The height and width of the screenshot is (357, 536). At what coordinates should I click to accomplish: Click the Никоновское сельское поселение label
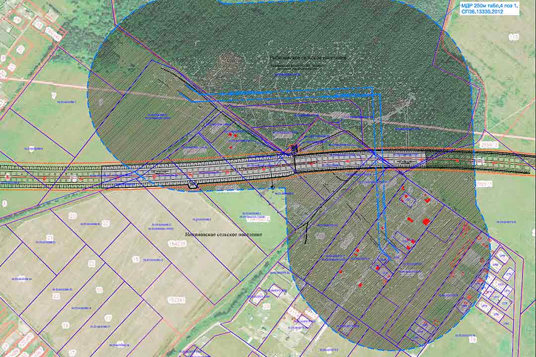[x=223, y=235]
